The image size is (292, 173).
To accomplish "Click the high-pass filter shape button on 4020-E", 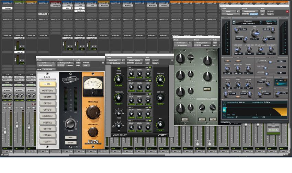I will click(202, 120).
